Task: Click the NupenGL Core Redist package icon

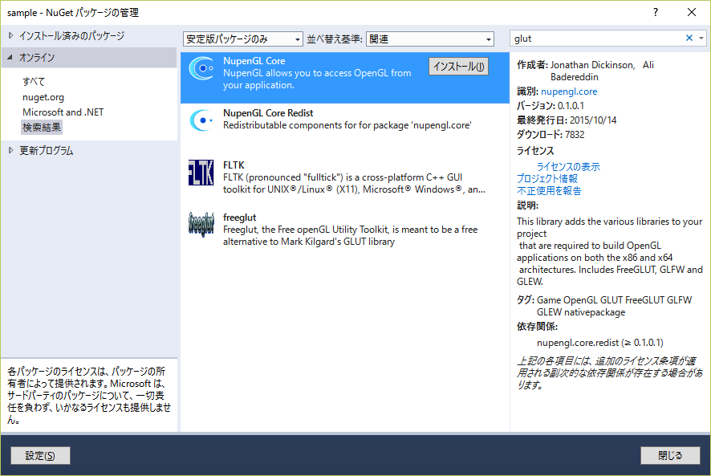Action: click(201, 120)
